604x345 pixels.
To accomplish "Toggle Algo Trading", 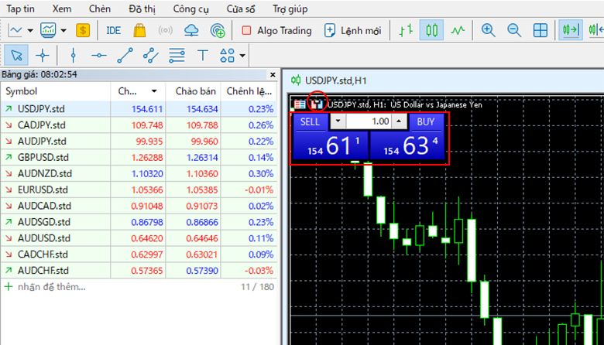I will (276, 30).
